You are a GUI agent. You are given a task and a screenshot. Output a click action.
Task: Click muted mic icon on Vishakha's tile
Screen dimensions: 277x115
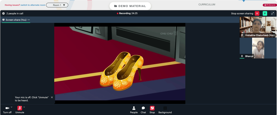click(242, 35)
